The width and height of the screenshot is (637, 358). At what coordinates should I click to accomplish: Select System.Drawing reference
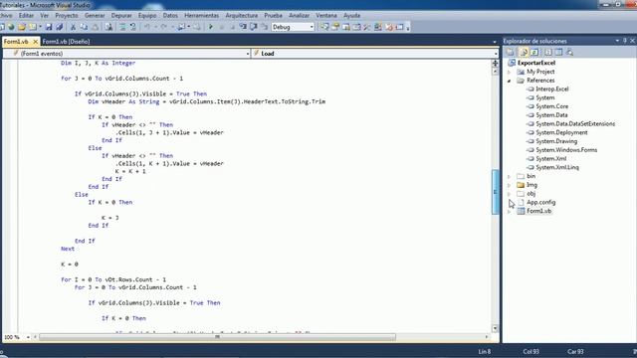pos(556,141)
